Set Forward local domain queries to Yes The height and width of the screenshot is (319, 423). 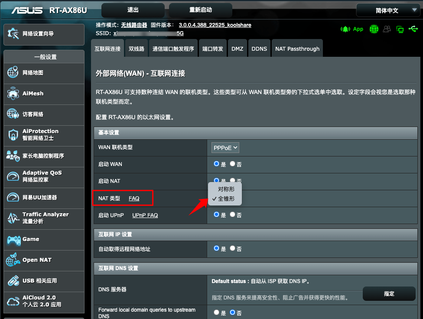[216, 312]
